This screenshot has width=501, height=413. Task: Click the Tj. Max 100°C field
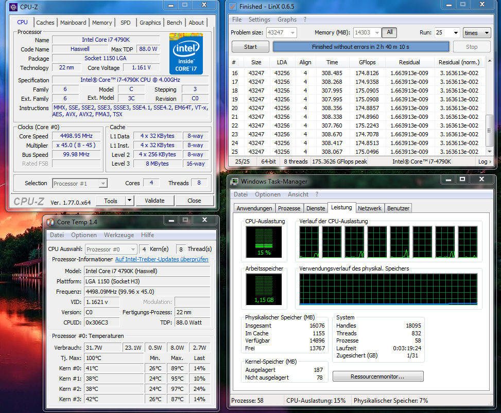click(x=113, y=358)
